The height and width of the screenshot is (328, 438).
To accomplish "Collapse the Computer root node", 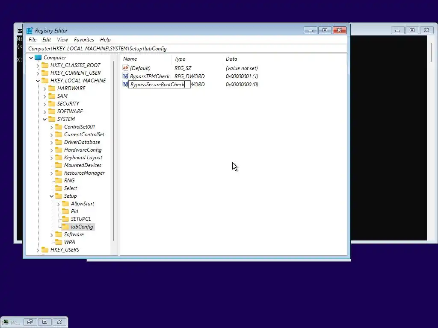I will point(31,58).
